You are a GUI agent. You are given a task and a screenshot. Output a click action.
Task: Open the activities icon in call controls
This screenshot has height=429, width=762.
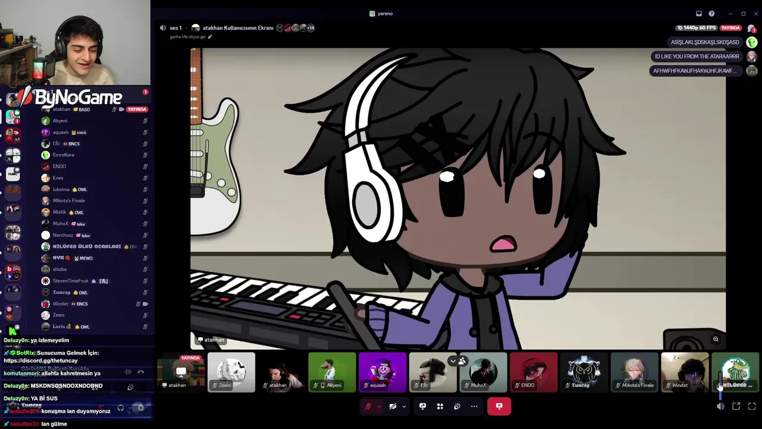[x=440, y=406]
